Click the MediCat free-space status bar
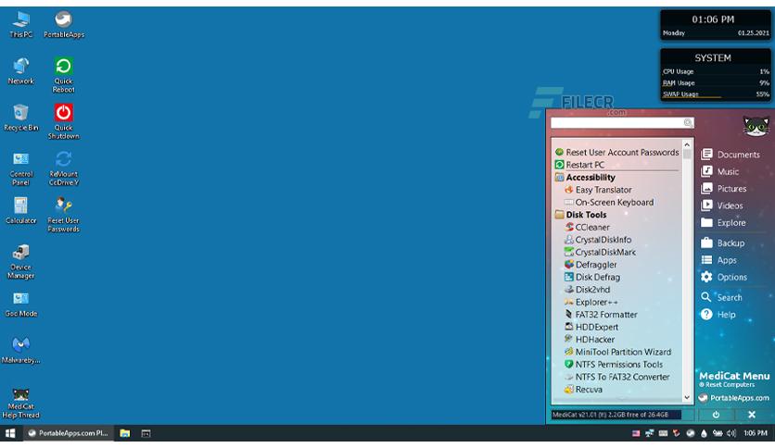 pos(616,415)
